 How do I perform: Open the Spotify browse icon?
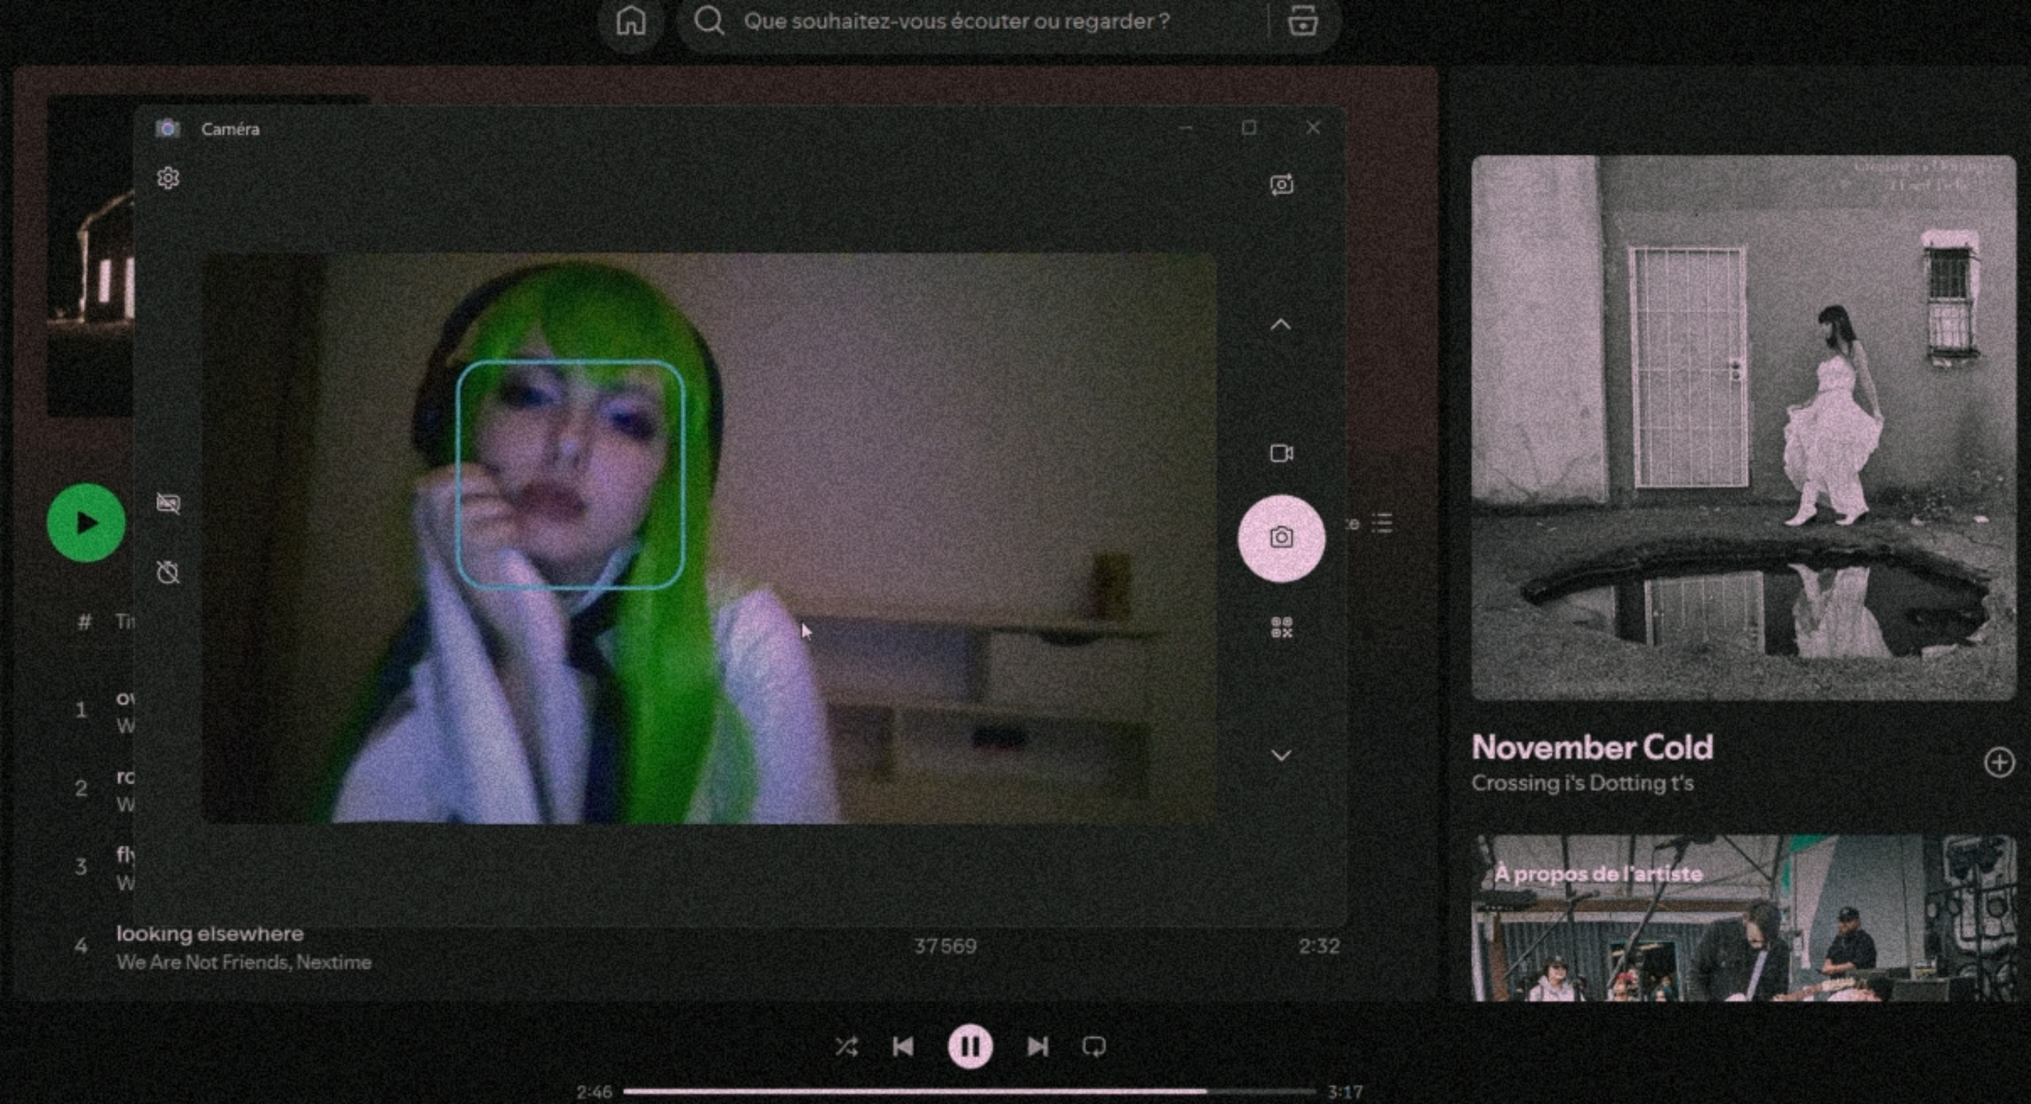(1302, 22)
